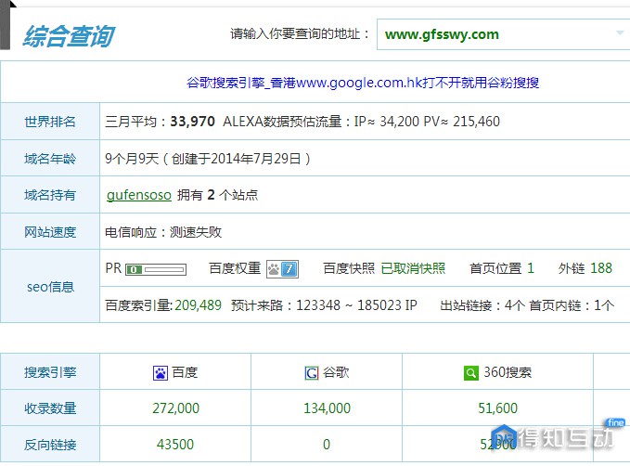Image resolution: width=630 pixels, height=466 pixels.
Task: Click the estimated traffic 123348 ~ 185023 IP text
Action: [x=356, y=305]
